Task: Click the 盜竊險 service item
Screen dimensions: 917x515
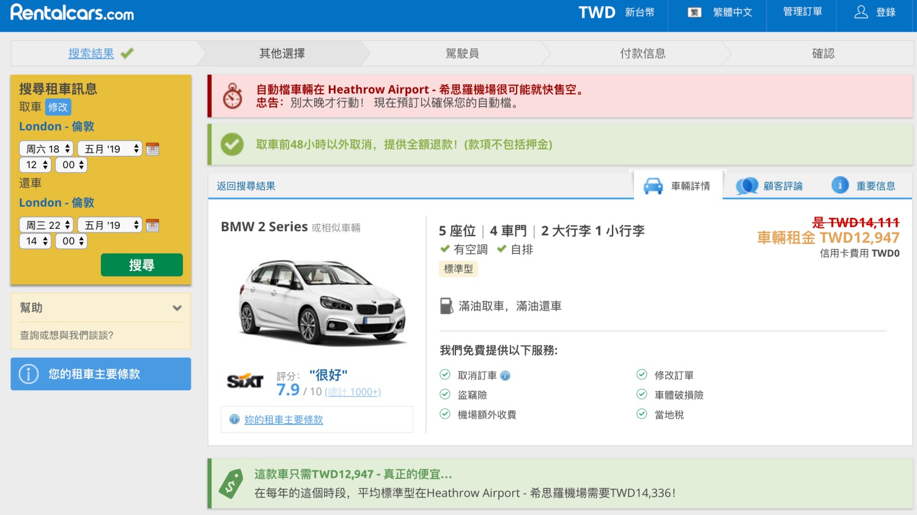Action: click(x=473, y=395)
